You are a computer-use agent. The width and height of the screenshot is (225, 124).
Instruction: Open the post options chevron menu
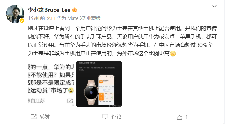214,6
